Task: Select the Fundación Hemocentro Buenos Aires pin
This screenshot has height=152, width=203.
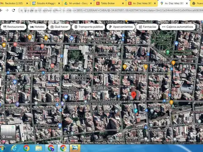Action: (99, 93)
